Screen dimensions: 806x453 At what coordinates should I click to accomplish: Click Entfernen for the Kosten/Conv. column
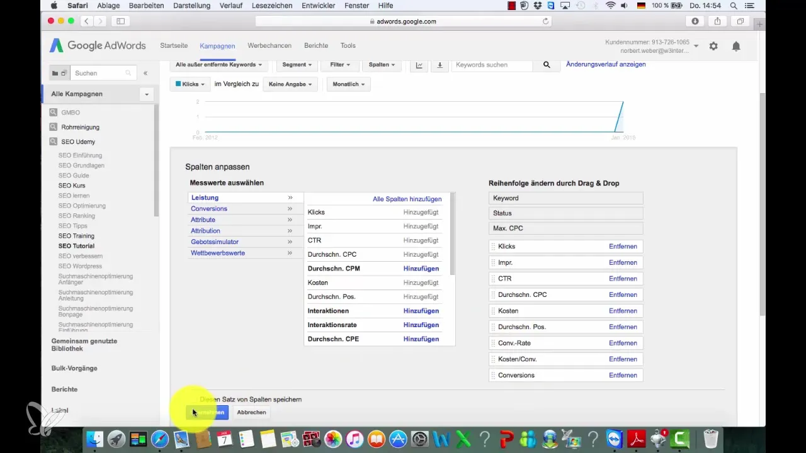click(x=623, y=359)
